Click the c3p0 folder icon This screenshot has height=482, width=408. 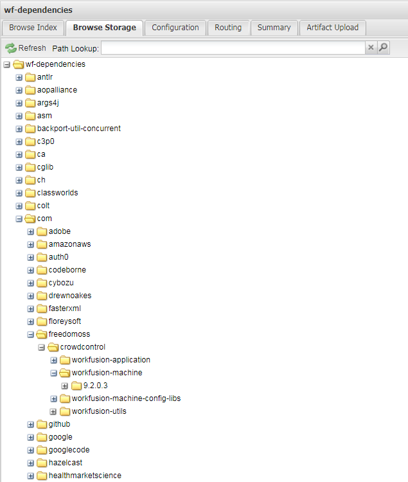[x=30, y=141]
